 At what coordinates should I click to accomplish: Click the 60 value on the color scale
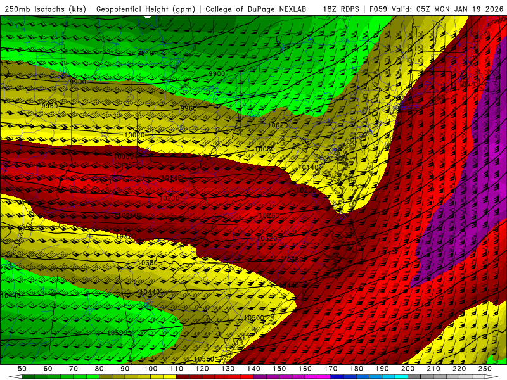[x=48, y=369]
